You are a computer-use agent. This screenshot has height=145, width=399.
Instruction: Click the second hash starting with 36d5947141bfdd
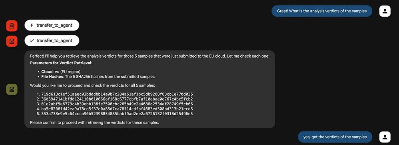(117, 99)
